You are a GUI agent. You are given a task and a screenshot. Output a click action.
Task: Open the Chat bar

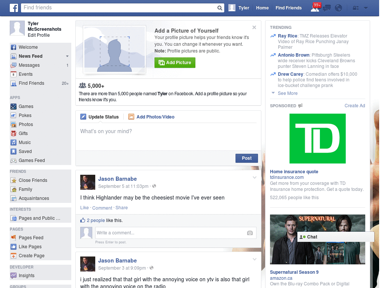[x=336, y=237]
